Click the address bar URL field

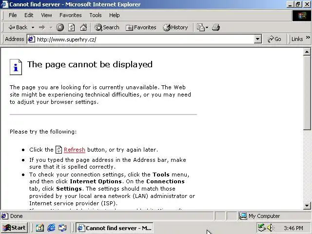coord(145,39)
